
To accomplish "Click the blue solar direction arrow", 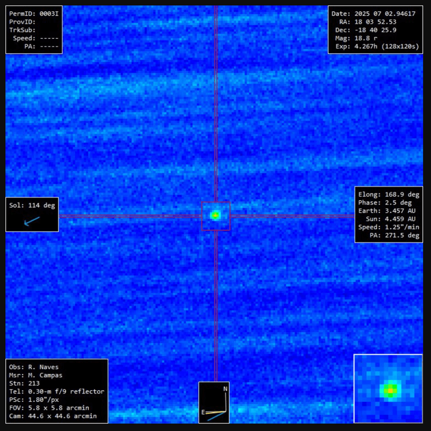I will click(32, 221).
